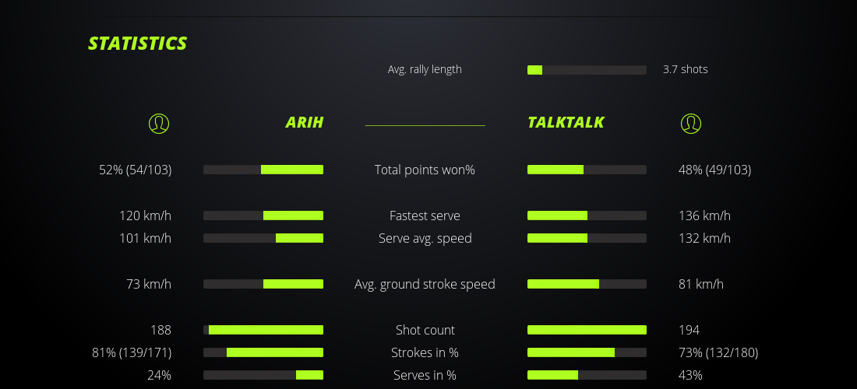Click ARIH's Serves in % bar
The image size is (857, 389).
click(x=263, y=375)
